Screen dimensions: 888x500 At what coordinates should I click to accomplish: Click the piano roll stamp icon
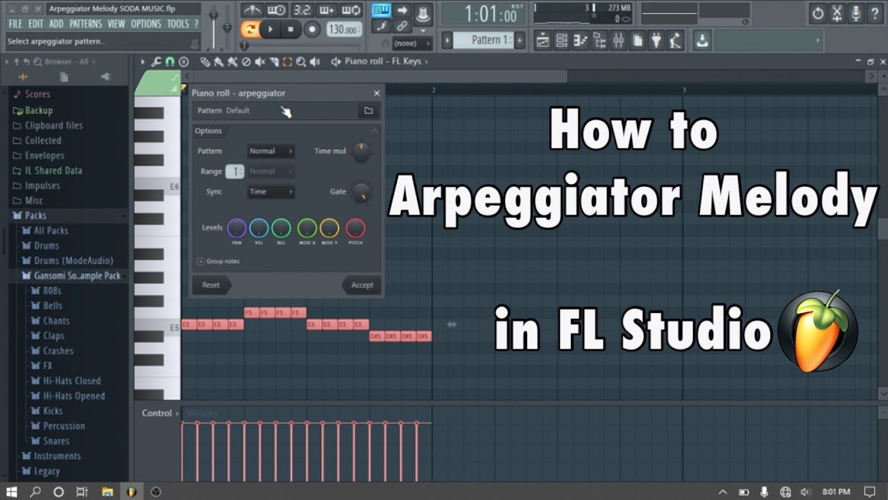[x=183, y=62]
